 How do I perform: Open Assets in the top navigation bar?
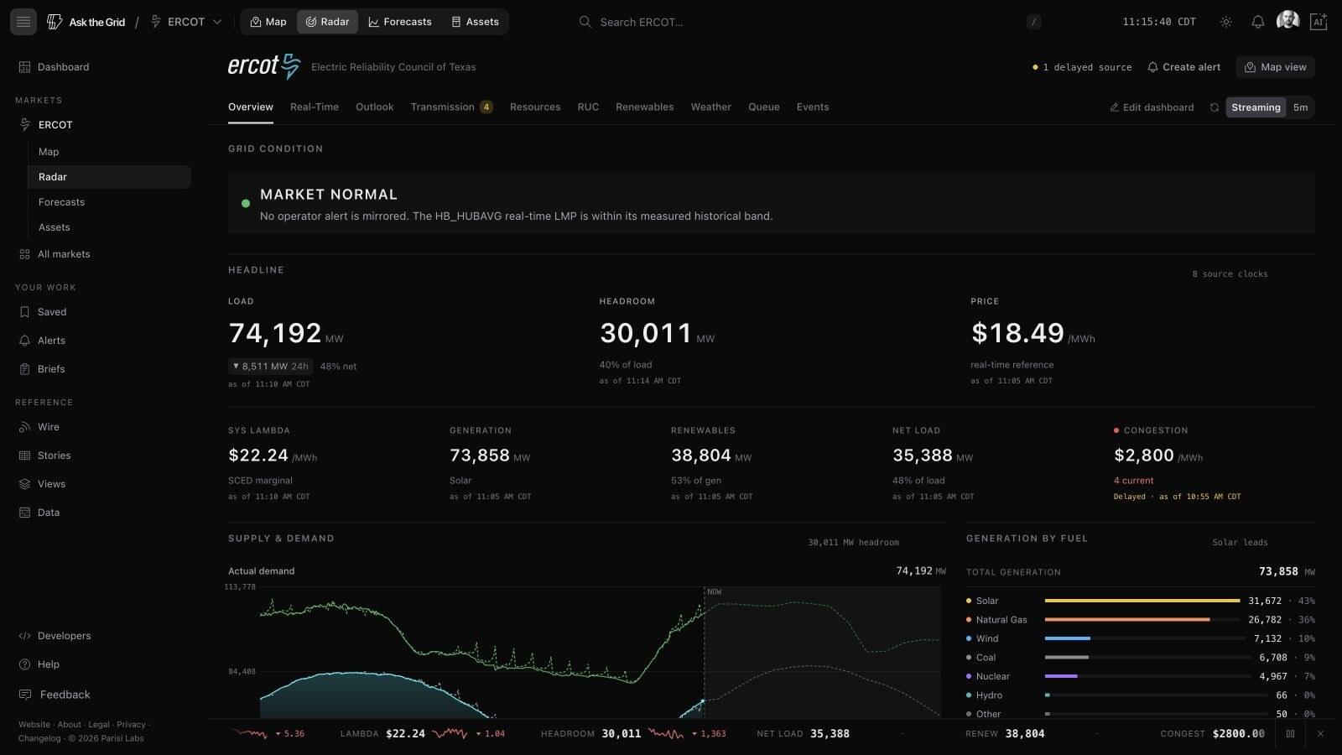pos(475,22)
